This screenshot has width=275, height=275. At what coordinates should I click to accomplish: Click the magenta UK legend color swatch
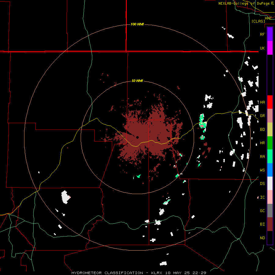coord(270,48)
